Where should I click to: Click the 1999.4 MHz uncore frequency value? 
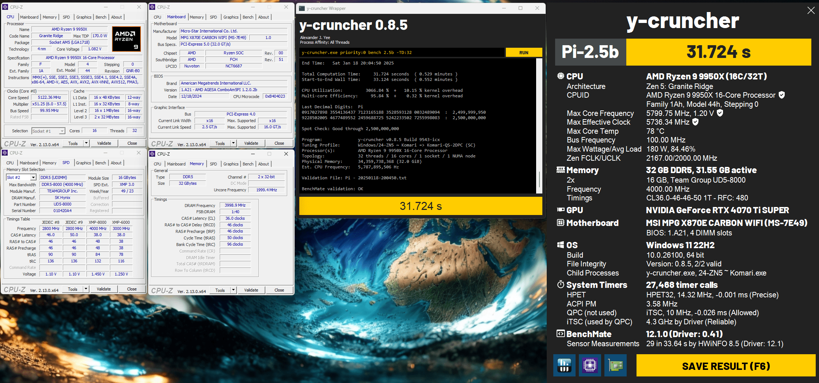click(266, 190)
